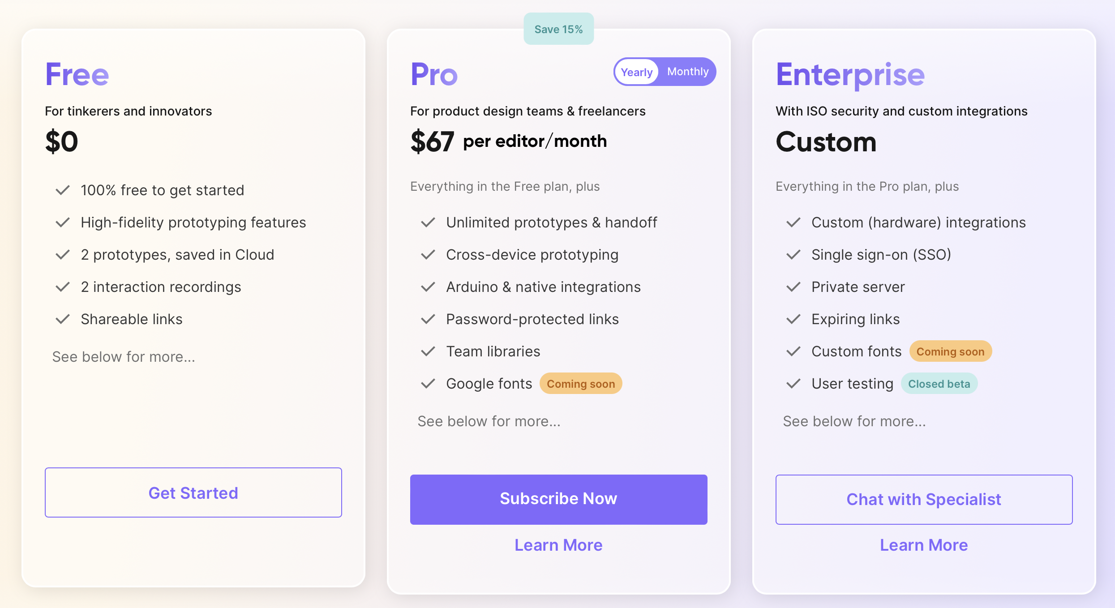Viewport: 1115px width, 608px height.
Task: Click the checkmark beside Single sign-on (SSO)
Action: click(x=793, y=255)
